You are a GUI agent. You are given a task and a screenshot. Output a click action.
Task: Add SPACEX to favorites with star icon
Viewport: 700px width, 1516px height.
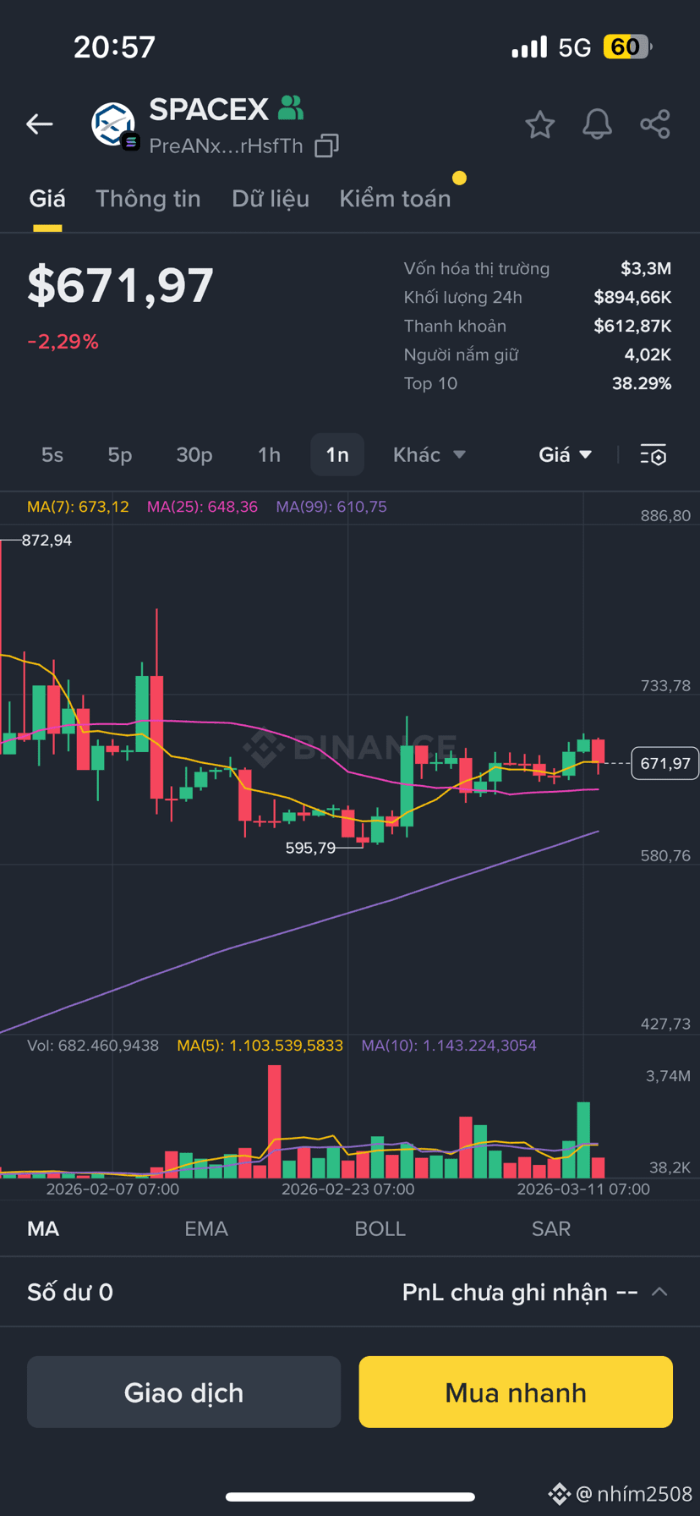[539, 124]
